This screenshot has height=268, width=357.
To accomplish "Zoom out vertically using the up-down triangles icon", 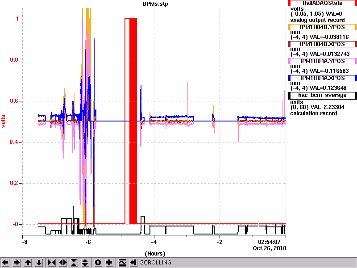I will click(85, 263).
